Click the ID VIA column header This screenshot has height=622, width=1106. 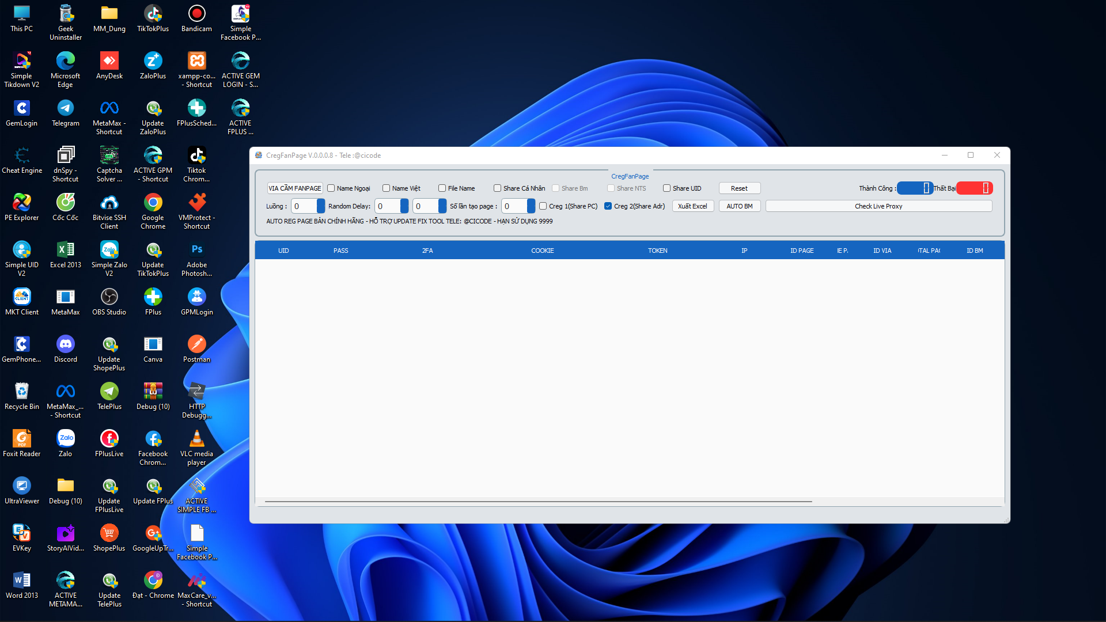click(x=882, y=251)
